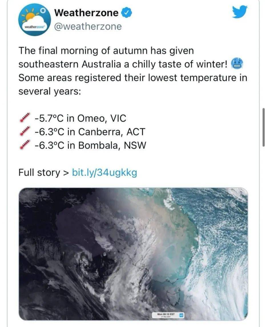Click the Mon 08:10 EST timestamp label

[166, 315]
